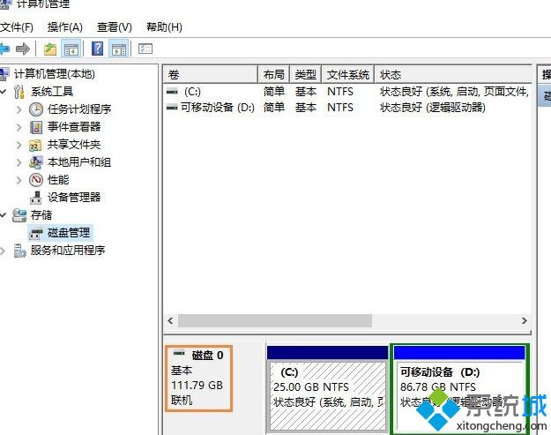Click the right scroll arrow in volume list

[525, 320]
